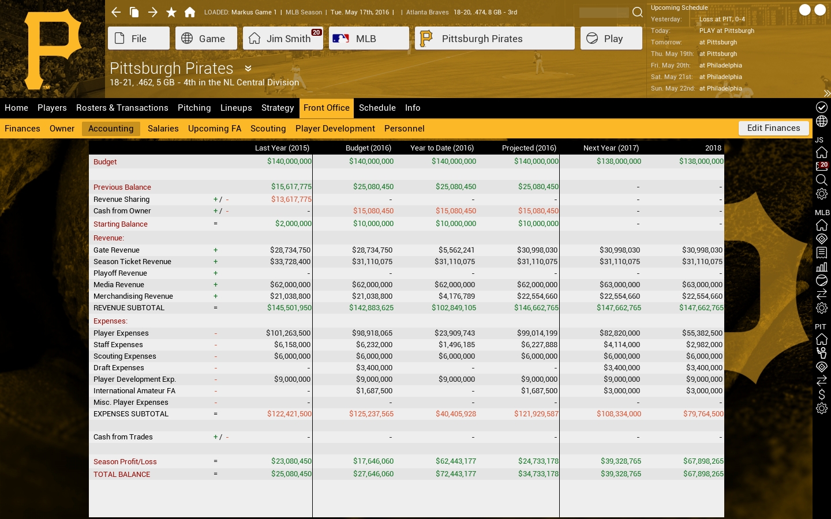Open the manager settings gear under JS

822,194
